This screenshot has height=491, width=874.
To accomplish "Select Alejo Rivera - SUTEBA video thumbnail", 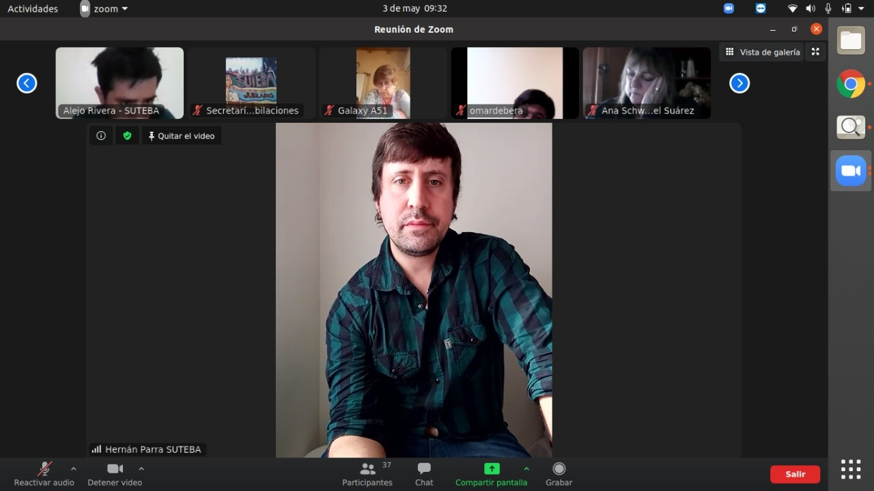I will (119, 83).
